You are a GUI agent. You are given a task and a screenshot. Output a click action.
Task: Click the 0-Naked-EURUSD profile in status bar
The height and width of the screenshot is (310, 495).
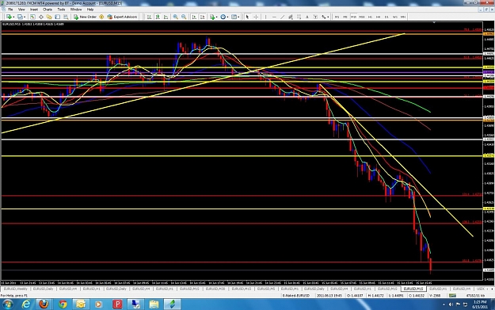[295, 296]
